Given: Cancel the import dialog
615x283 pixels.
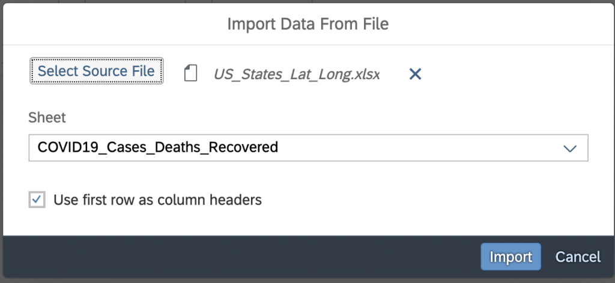Looking at the screenshot, I should 578,257.
